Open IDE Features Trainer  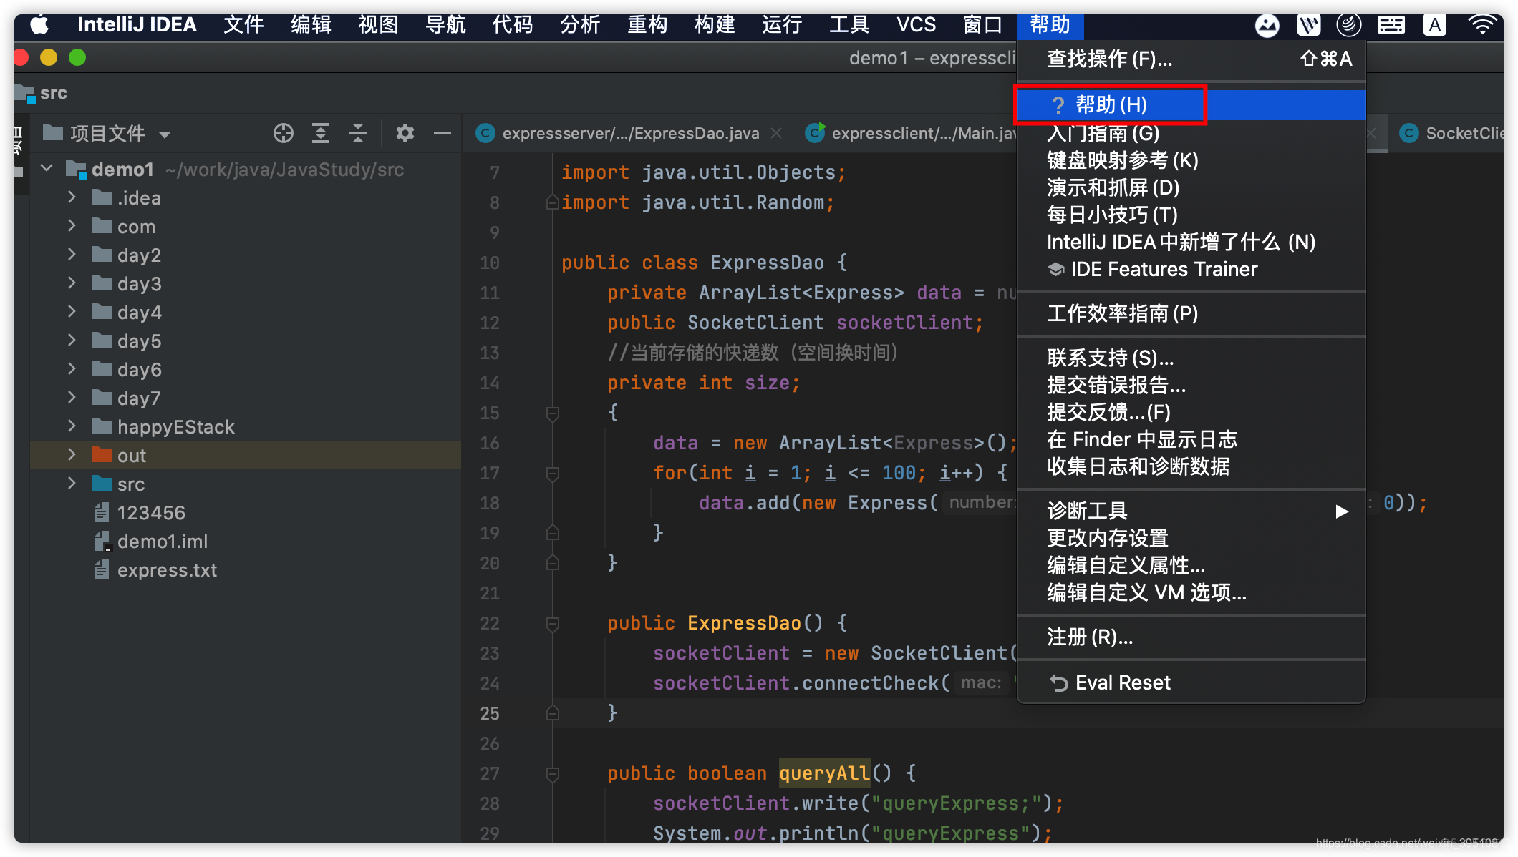(x=1191, y=269)
